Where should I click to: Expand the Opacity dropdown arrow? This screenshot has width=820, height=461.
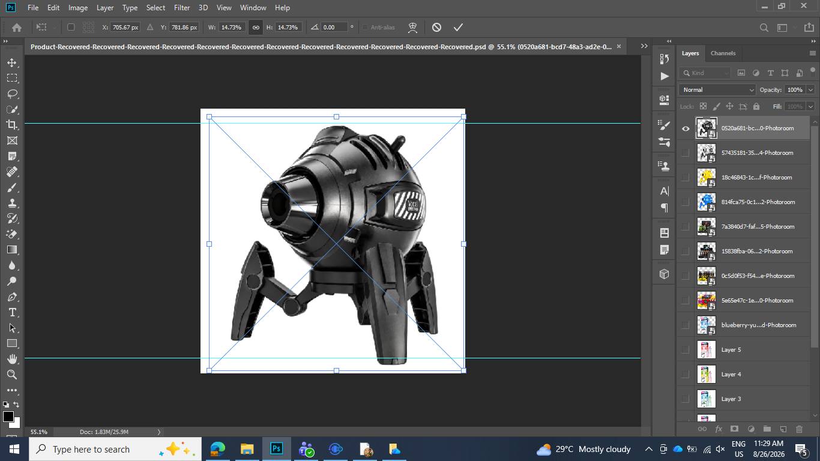(810, 89)
